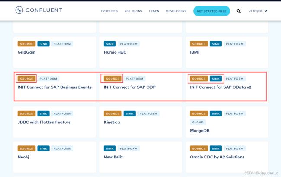Open the Humio HEC connector
This screenshot has height=177, width=281.
pyautogui.click(x=115, y=52)
